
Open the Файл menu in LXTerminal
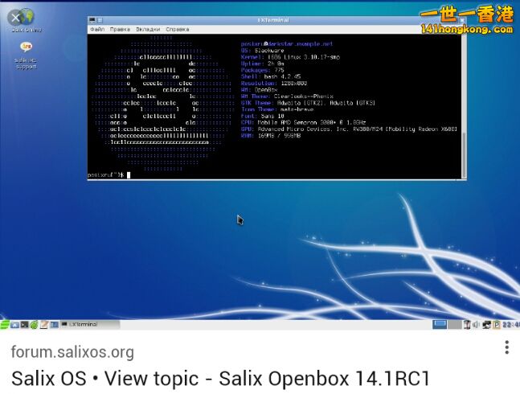pos(97,29)
